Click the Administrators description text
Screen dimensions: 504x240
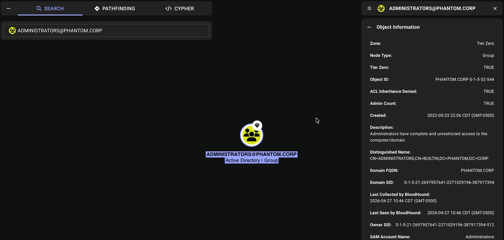429,137
